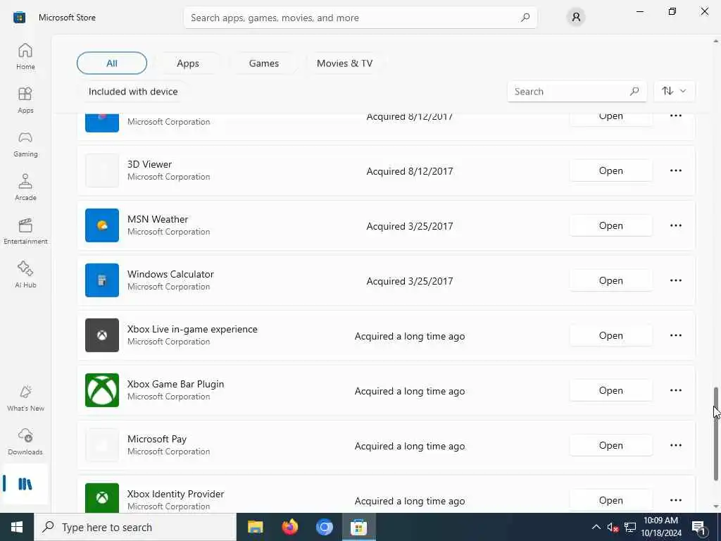
Task: Click the Xbox Game Bar Plugin title
Action: 175,384
